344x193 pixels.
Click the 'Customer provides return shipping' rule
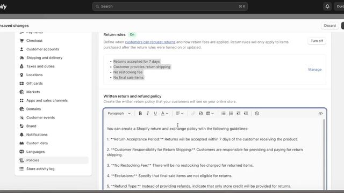coord(142,66)
